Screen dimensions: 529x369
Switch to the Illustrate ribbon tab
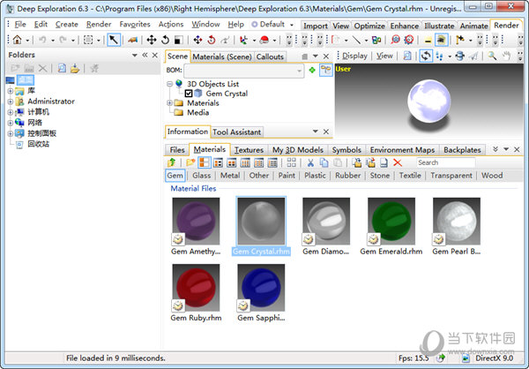pyautogui.click(x=439, y=26)
